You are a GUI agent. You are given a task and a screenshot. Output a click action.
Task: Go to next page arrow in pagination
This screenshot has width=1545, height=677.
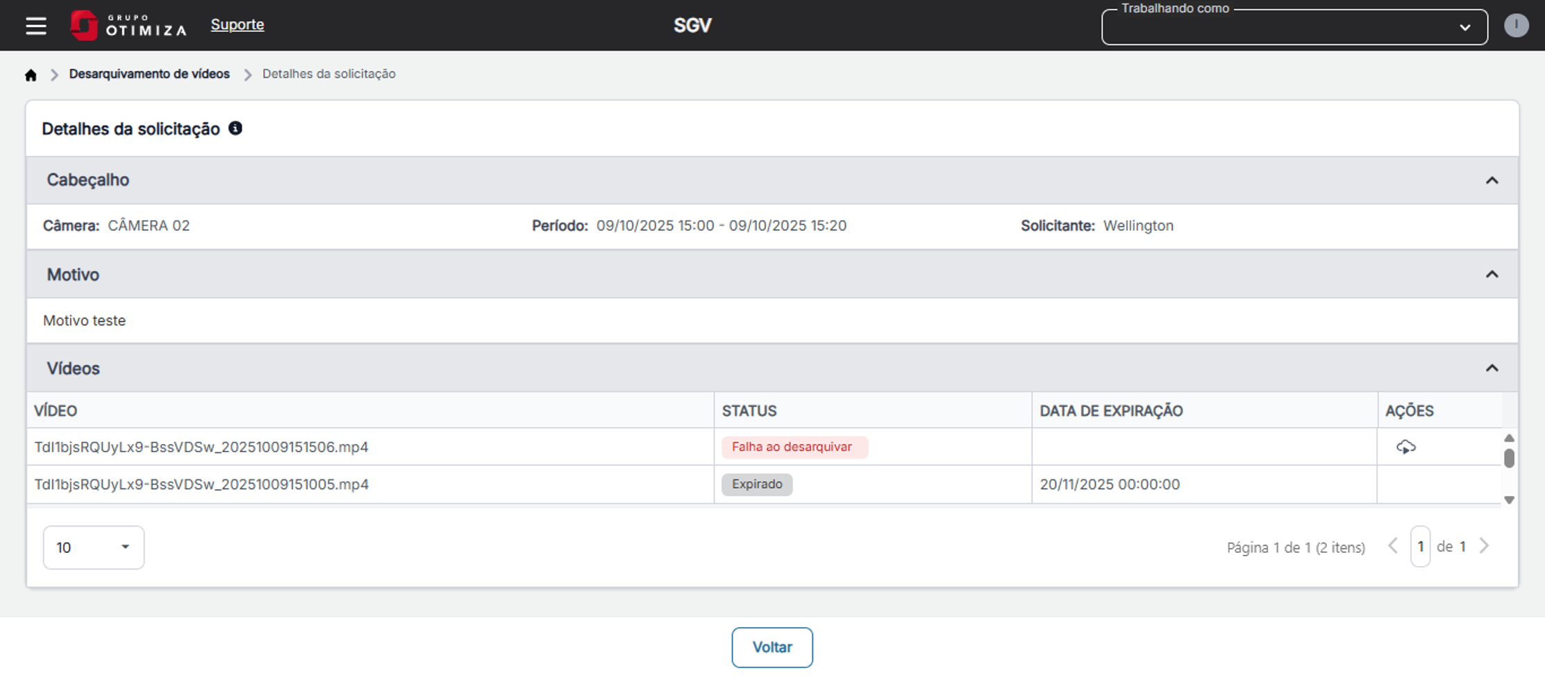[x=1485, y=546]
